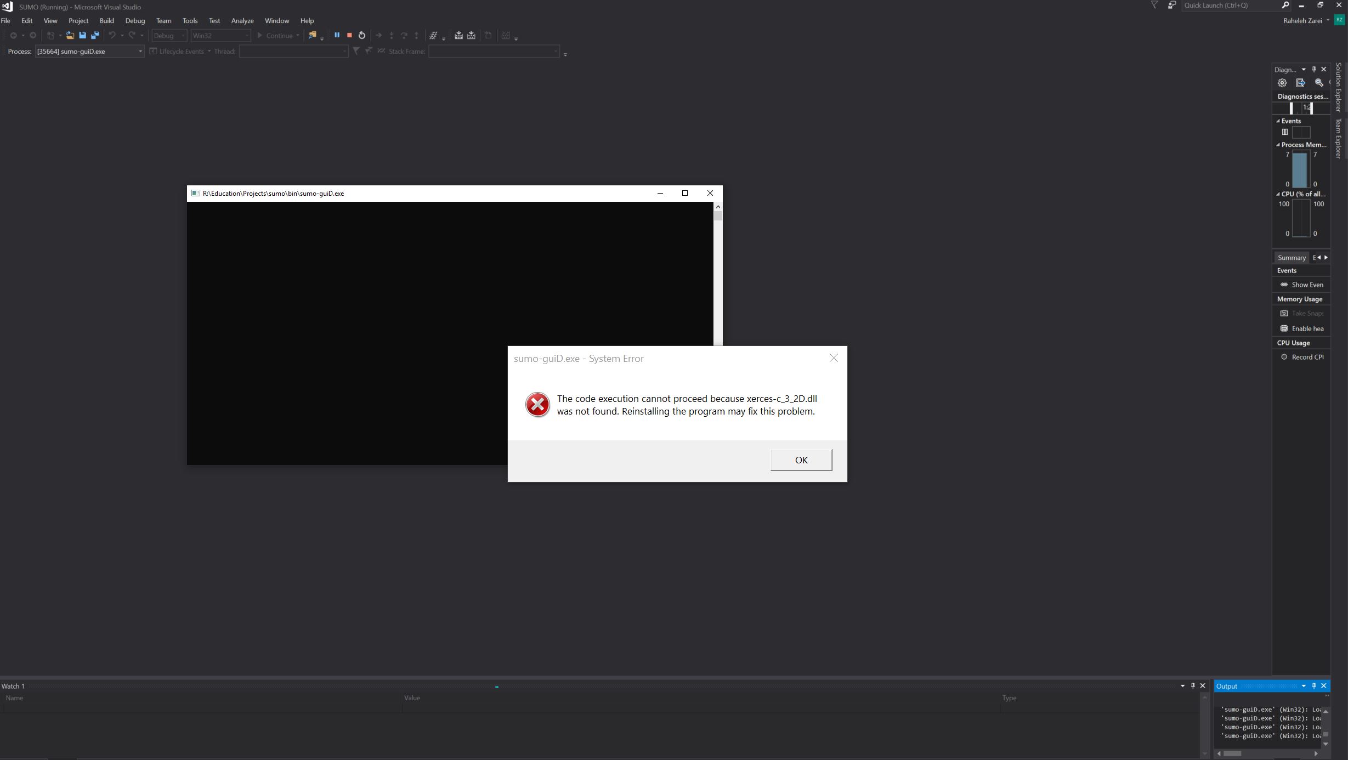
Task: Open the Stack Frame combo box
Action: 494,52
